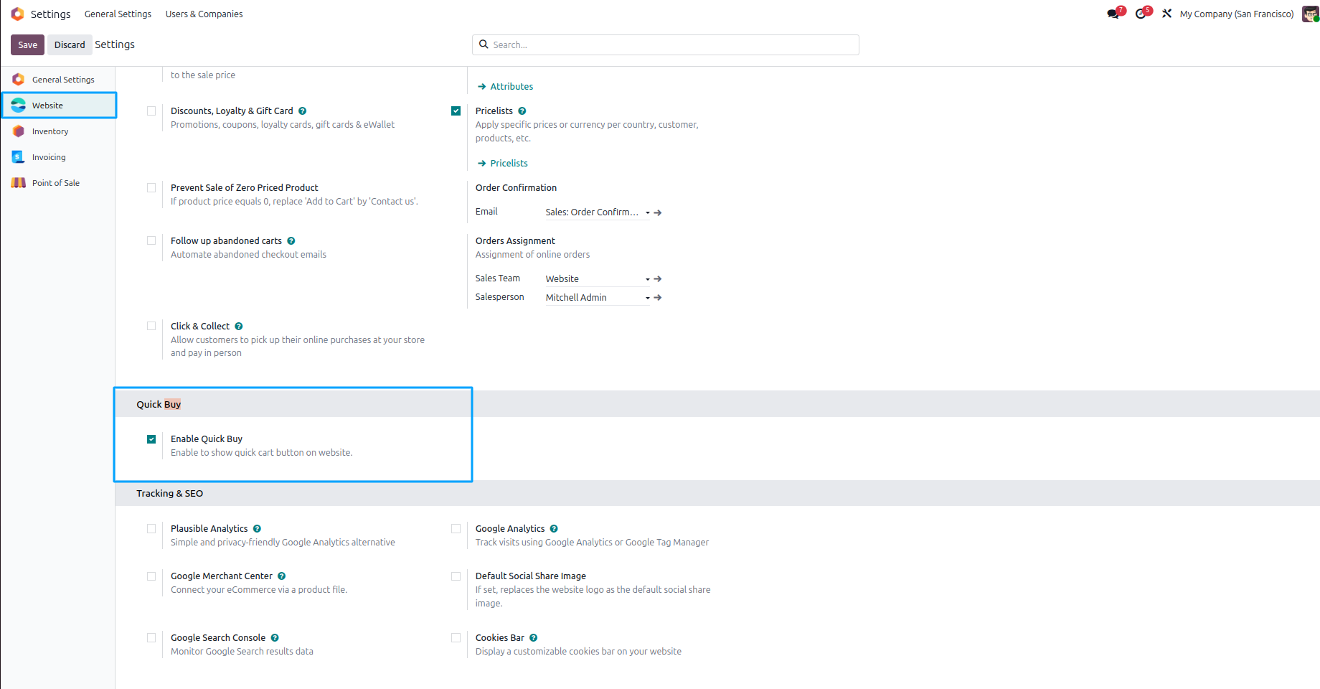Click the Discard button
The width and height of the screenshot is (1320, 689).
pos(70,44)
